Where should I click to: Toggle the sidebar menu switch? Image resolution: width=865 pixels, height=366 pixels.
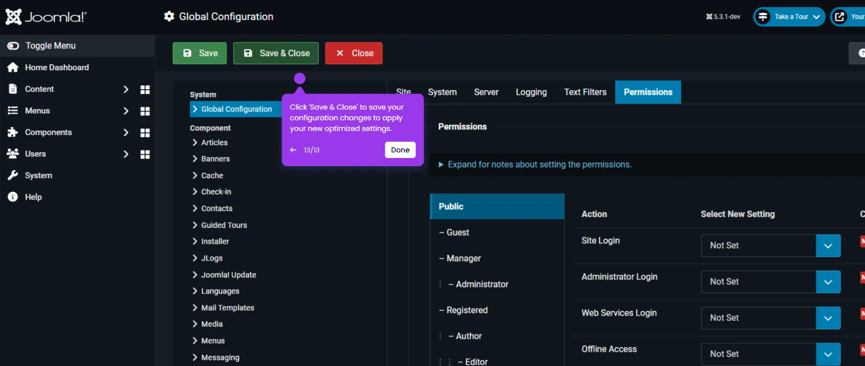13,46
